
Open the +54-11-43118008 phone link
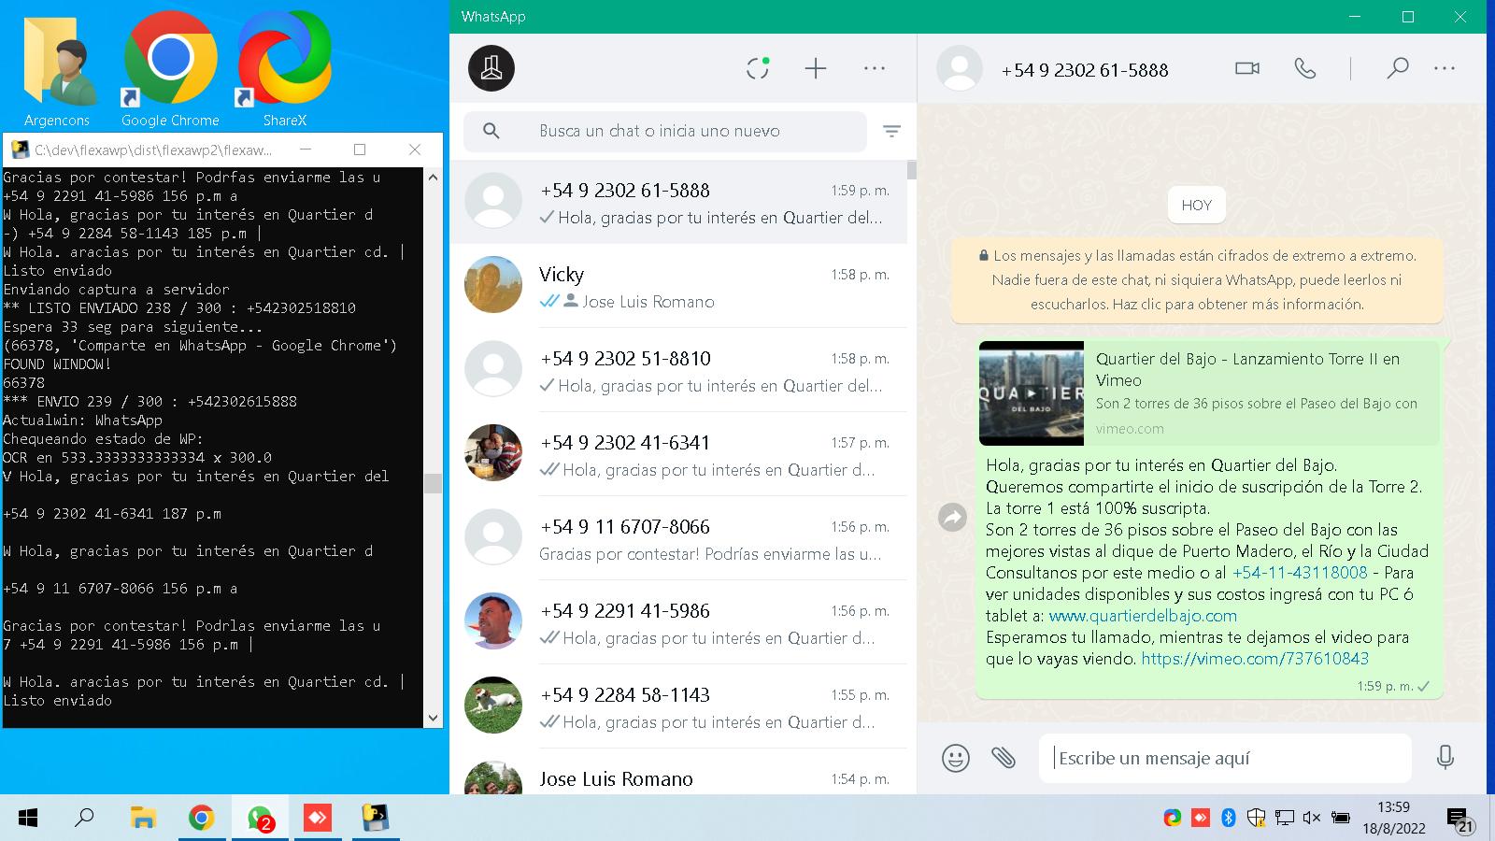tap(1300, 573)
